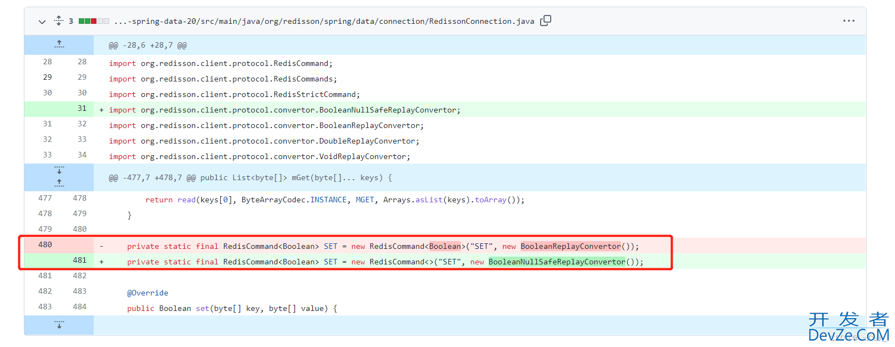This screenshot has height=347, width=895.
Task: Select deleted line number 480
Action: (45, 244)
